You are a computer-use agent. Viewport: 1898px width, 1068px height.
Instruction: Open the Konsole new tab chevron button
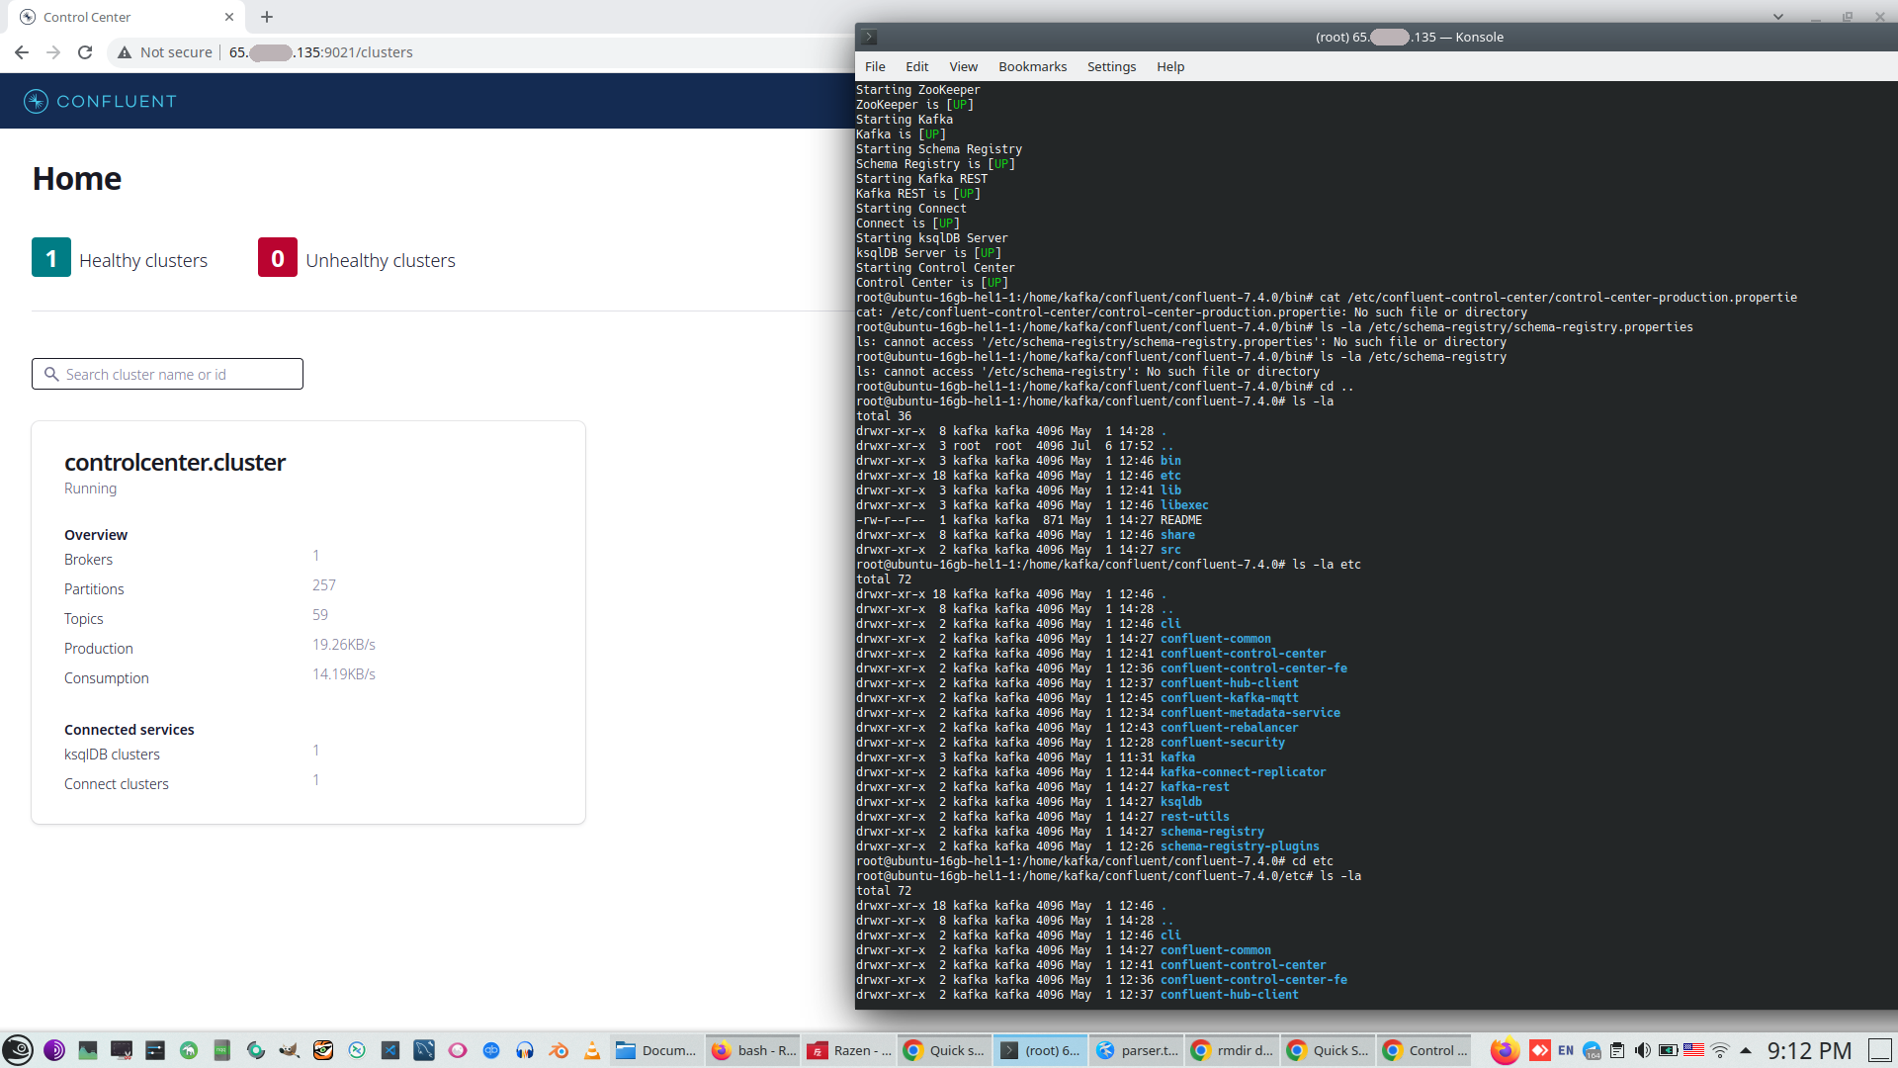pyautogui.click(x=869, y=37)
